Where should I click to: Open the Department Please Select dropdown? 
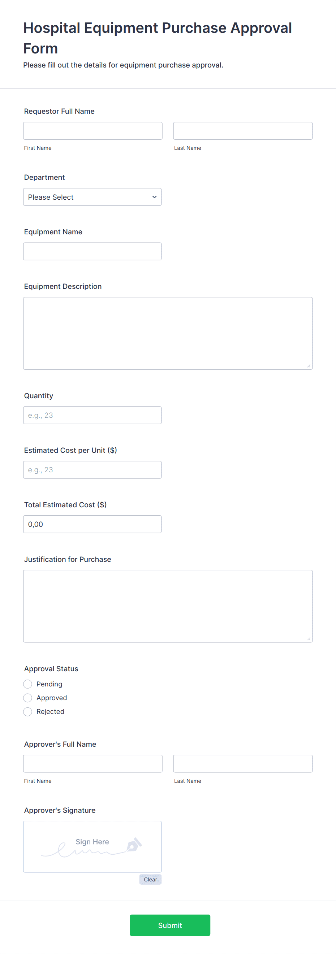(x=92, y=197)
